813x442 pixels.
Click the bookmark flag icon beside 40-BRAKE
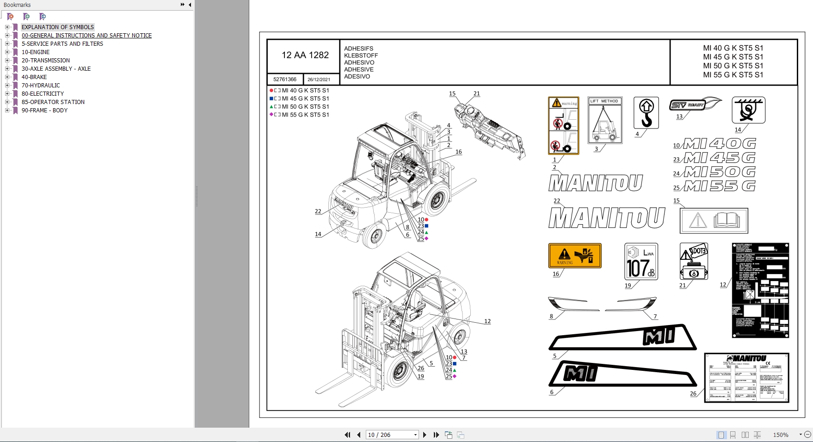click(15, 77)
